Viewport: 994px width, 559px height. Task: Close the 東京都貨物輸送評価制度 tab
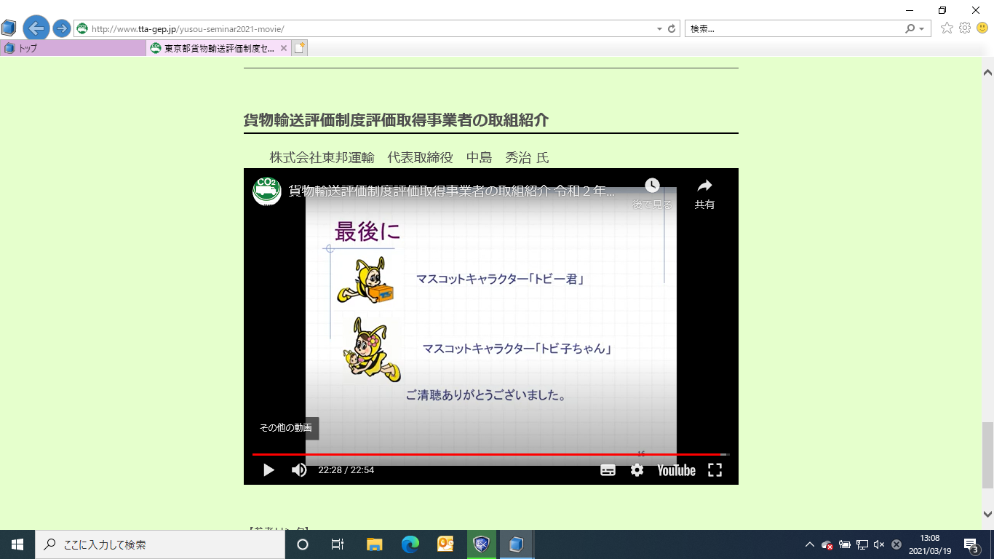(x=284, y=48)
